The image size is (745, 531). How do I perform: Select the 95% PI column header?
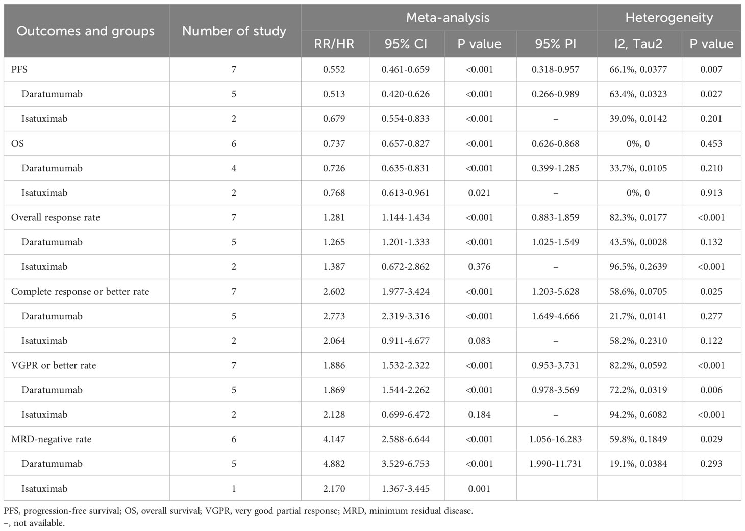pos(556,44)
